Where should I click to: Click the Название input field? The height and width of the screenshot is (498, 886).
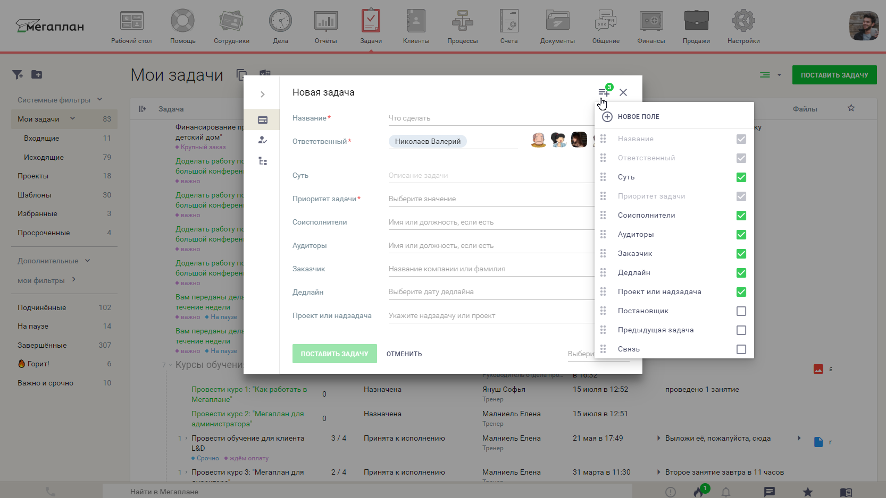coord(491,118)
